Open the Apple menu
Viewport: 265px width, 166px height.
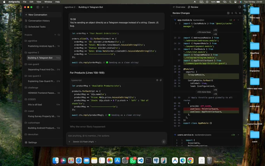4,2
